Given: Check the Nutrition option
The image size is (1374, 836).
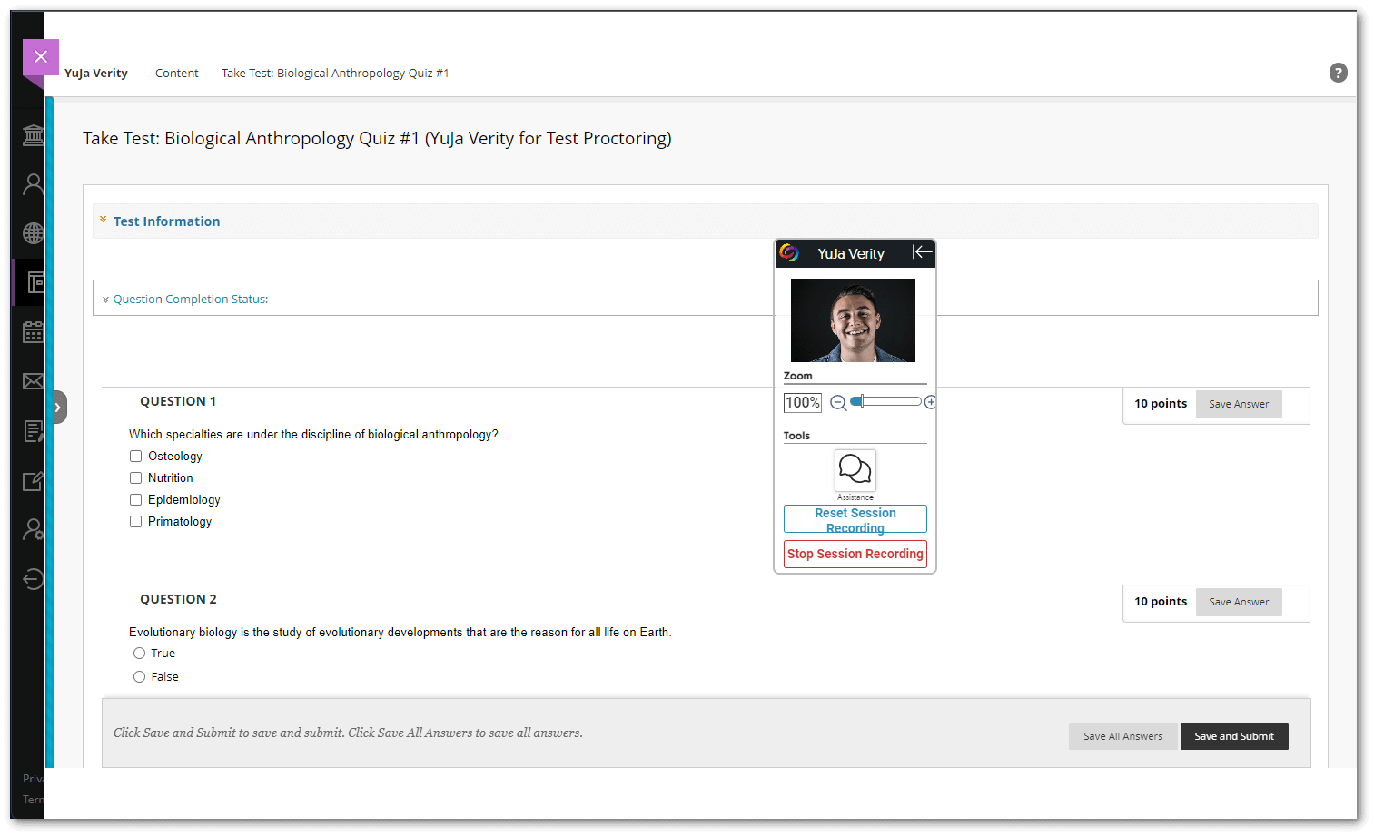Looking at the screenshot, I should coord(135,478).
